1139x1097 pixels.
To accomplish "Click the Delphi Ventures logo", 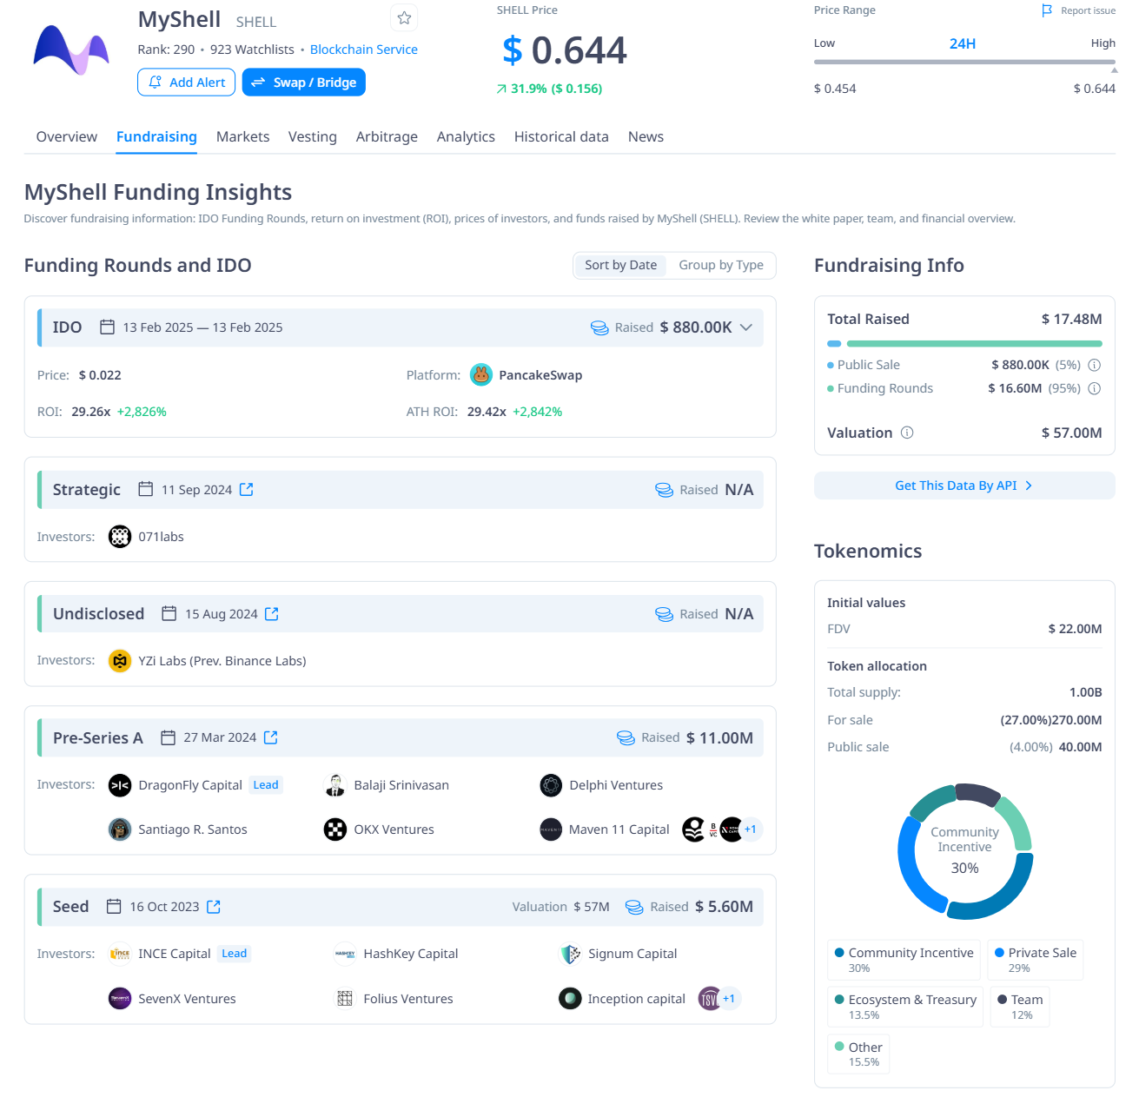I will (x=551, y=785).
